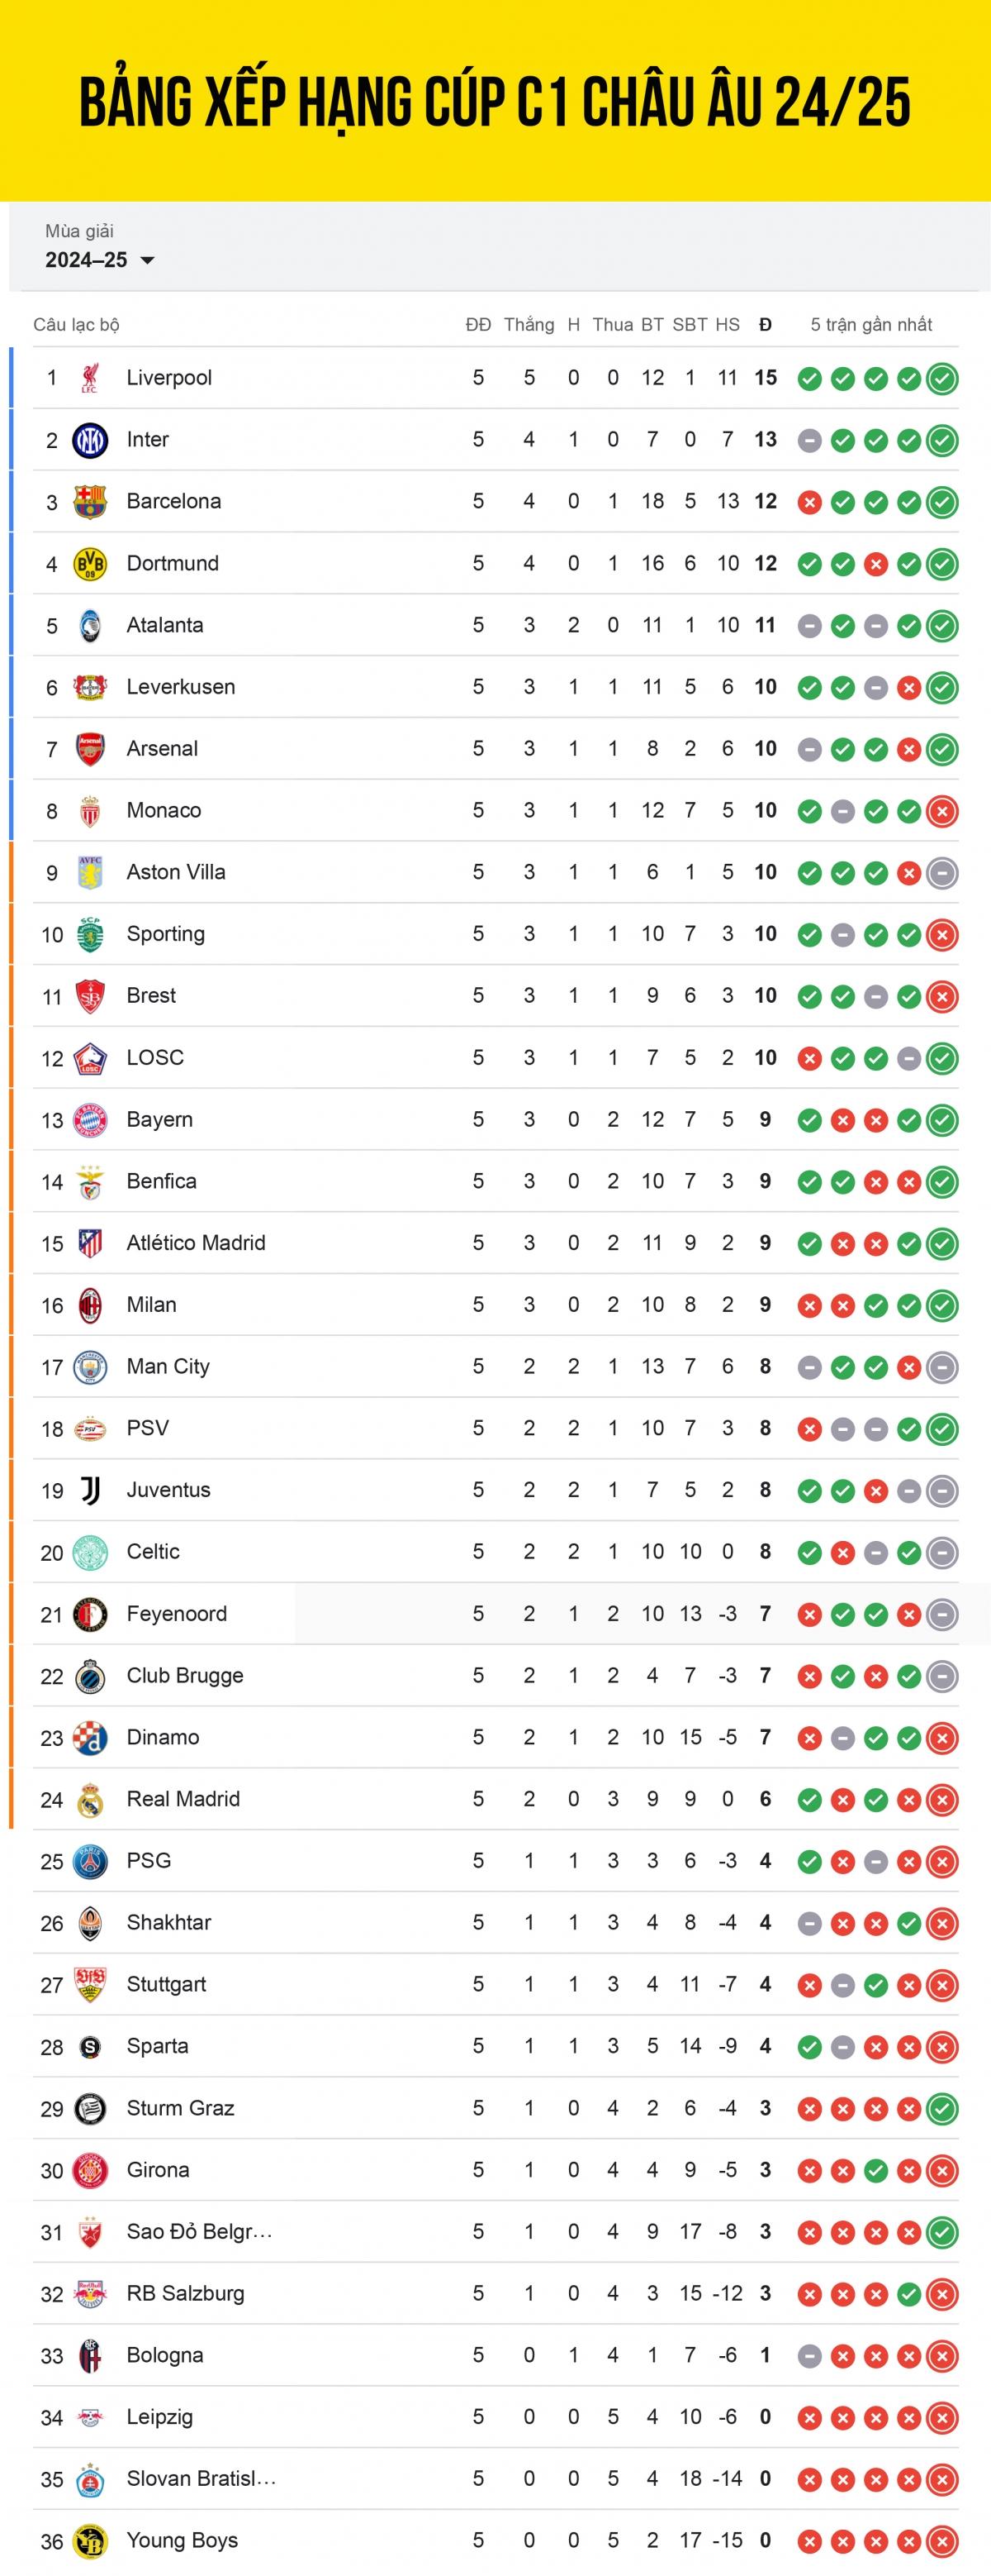Click the Đ points column header
The width and height of the screenshot is (991, 2576).
tap(766, 324)
